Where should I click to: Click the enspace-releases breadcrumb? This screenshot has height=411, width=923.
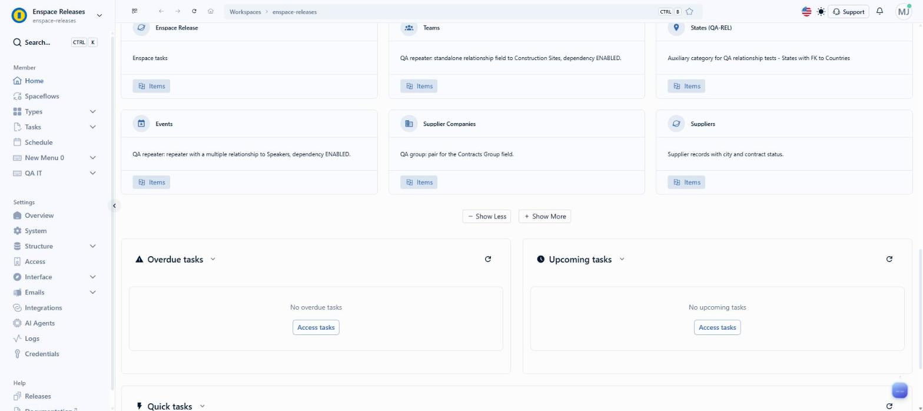pos(294,12)
